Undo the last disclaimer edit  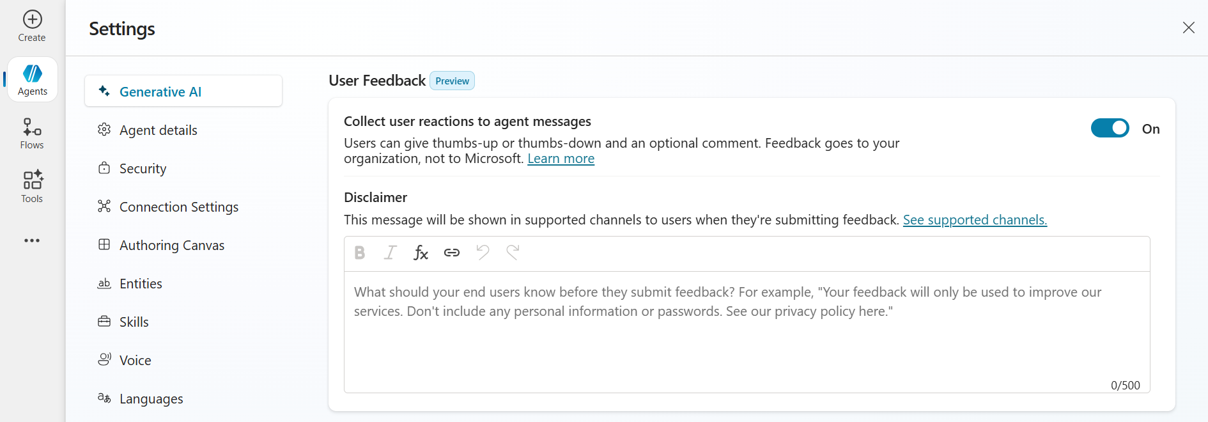483,253
